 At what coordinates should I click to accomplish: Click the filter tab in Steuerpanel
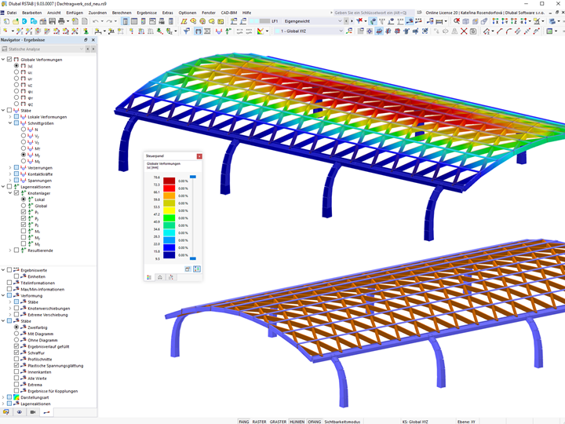(x=171, y=277)
